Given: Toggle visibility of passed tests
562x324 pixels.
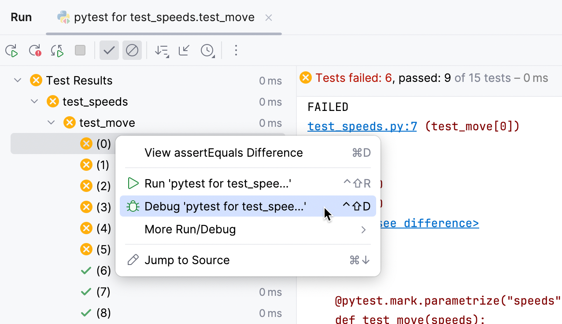Looking at the screenshot, I should 109,50.
